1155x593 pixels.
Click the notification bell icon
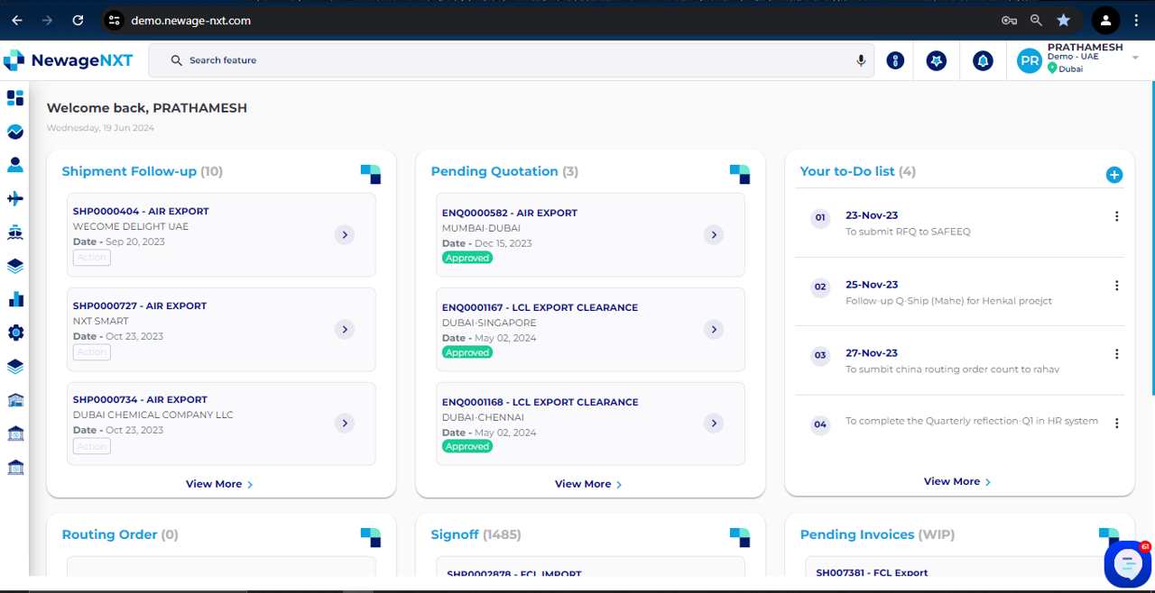[982, 60]
